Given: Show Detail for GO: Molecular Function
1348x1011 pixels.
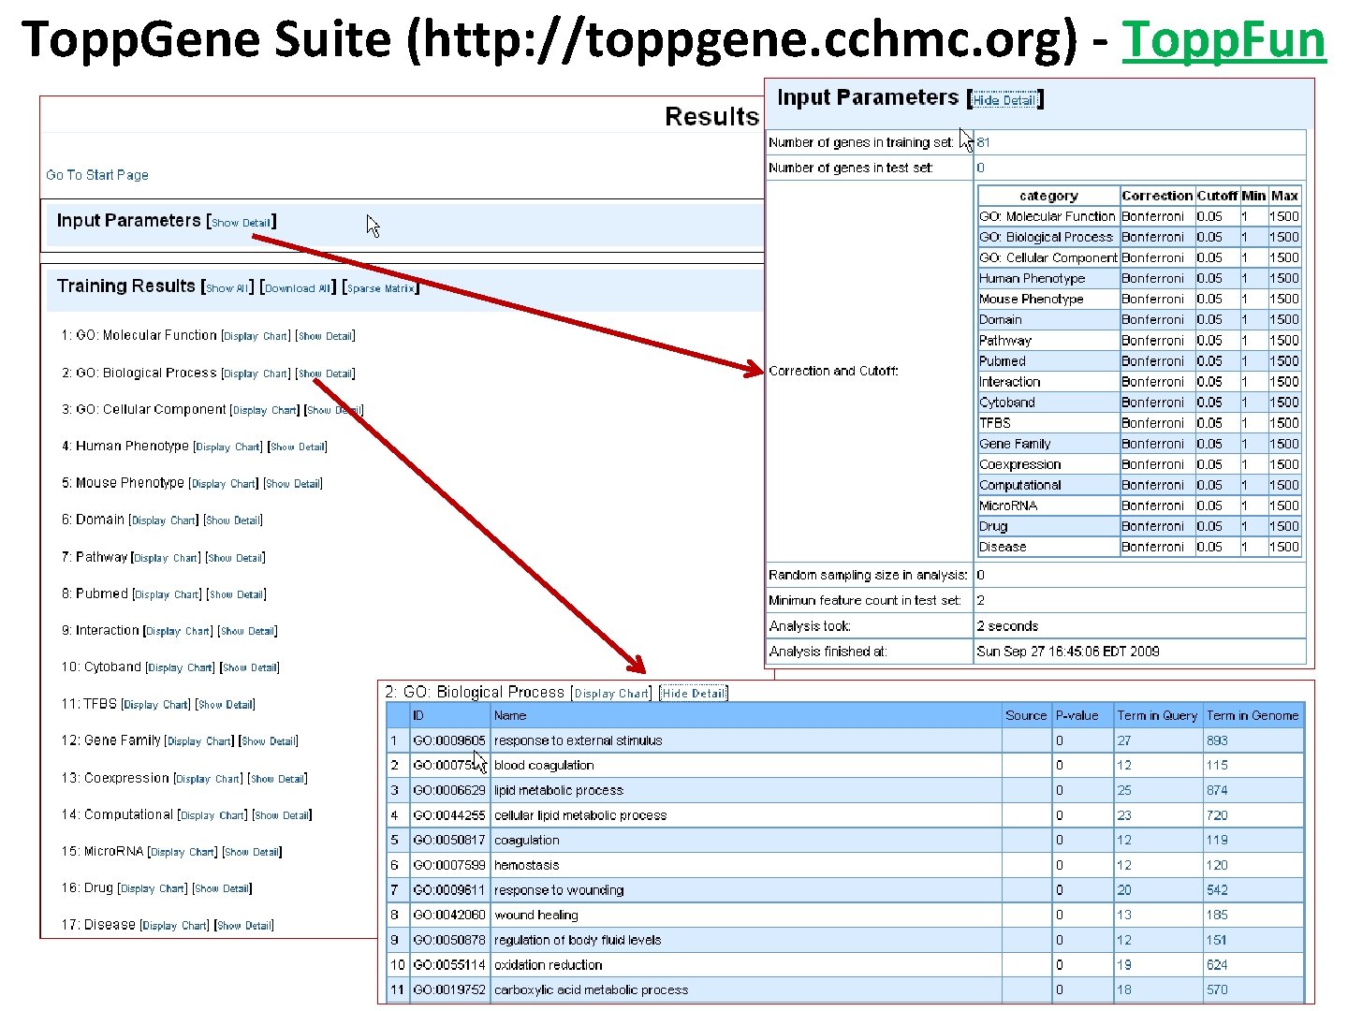Looking at the screenshot, I should pos(325,336).
